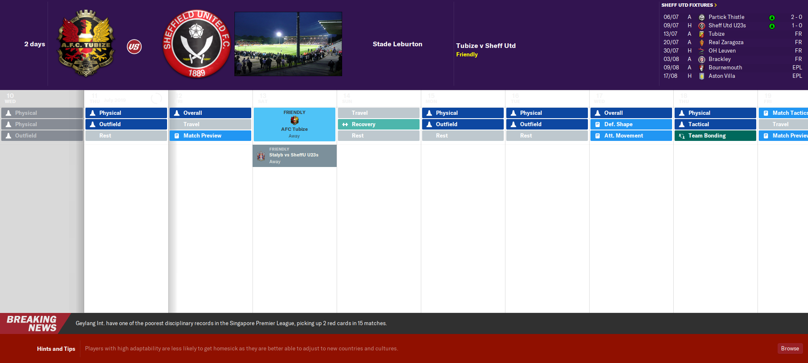Select the Travel slot on Friday 19
Image resolution: width=808 pixels, height=363 pixels.
point(783,125)
